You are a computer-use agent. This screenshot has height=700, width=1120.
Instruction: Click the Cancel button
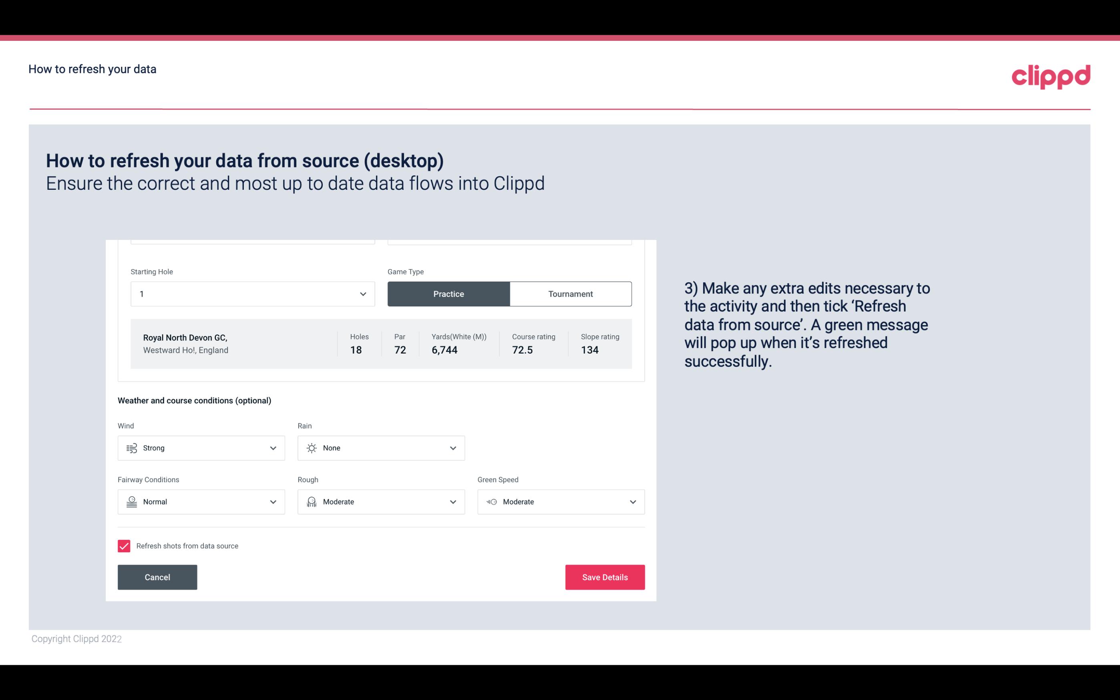tap(157, 577)
